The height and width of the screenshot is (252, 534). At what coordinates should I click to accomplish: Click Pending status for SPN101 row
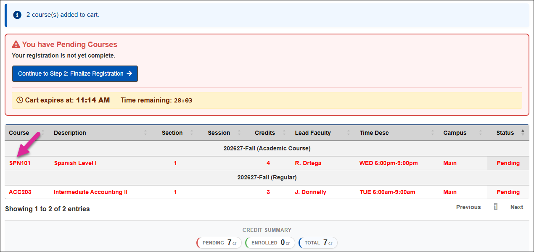[x=508, y=163]
